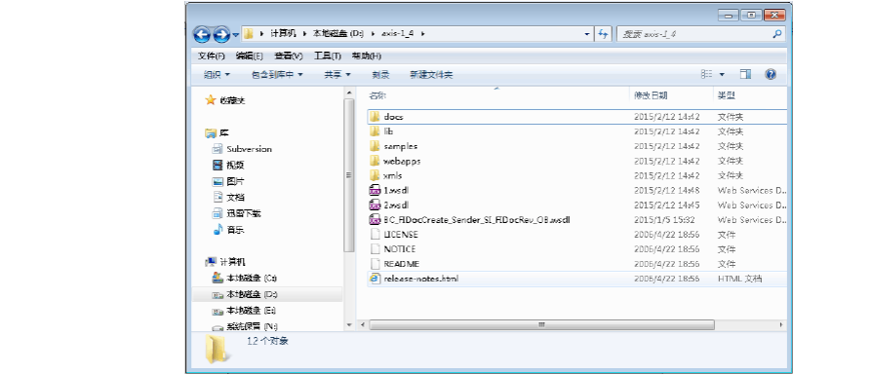The height and width of the screenshot is (374, 871).
Task: Click the 刻录 toolbar button
Action: point(380,74)
